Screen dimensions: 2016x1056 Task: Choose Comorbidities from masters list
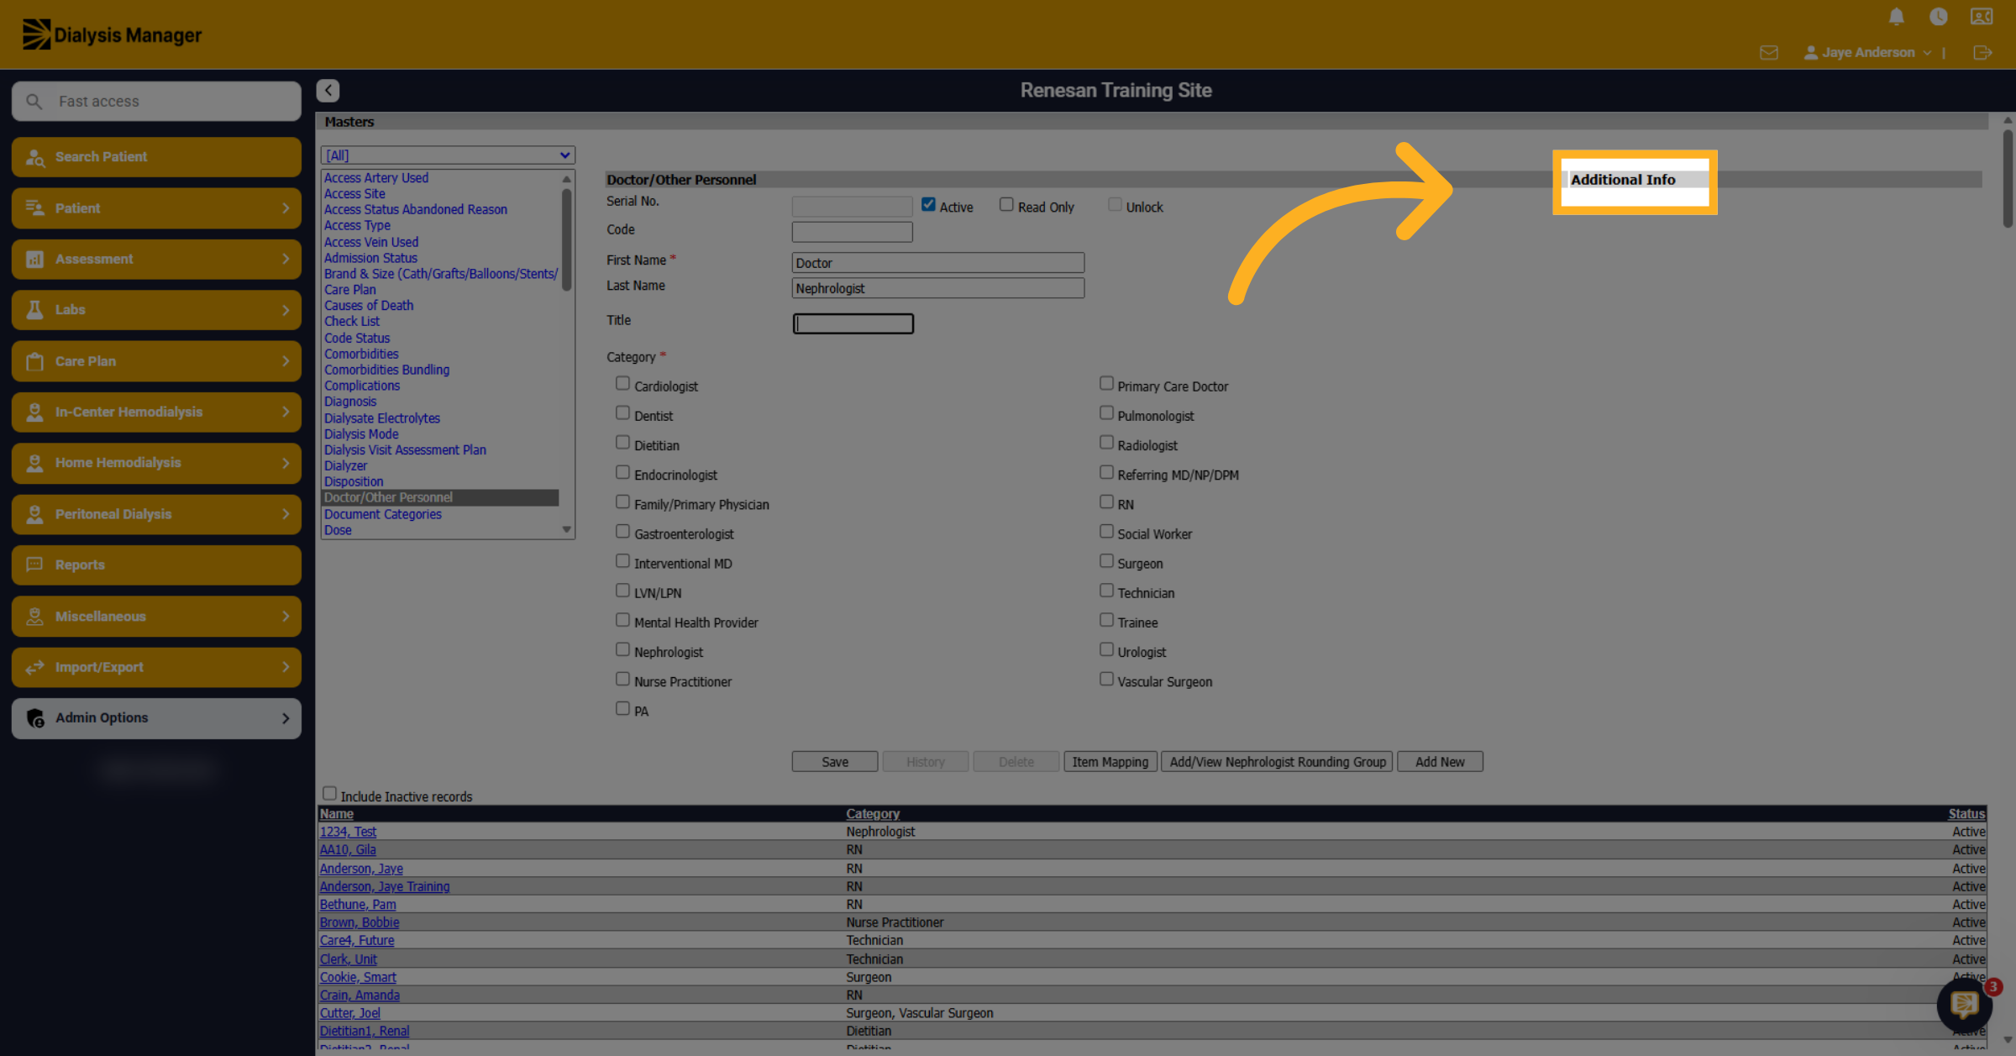(x=361, y=355)
